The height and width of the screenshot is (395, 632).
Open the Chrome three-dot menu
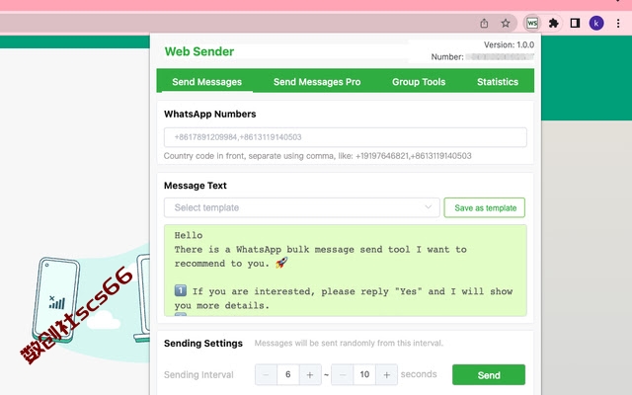click(x=618, y=24)
